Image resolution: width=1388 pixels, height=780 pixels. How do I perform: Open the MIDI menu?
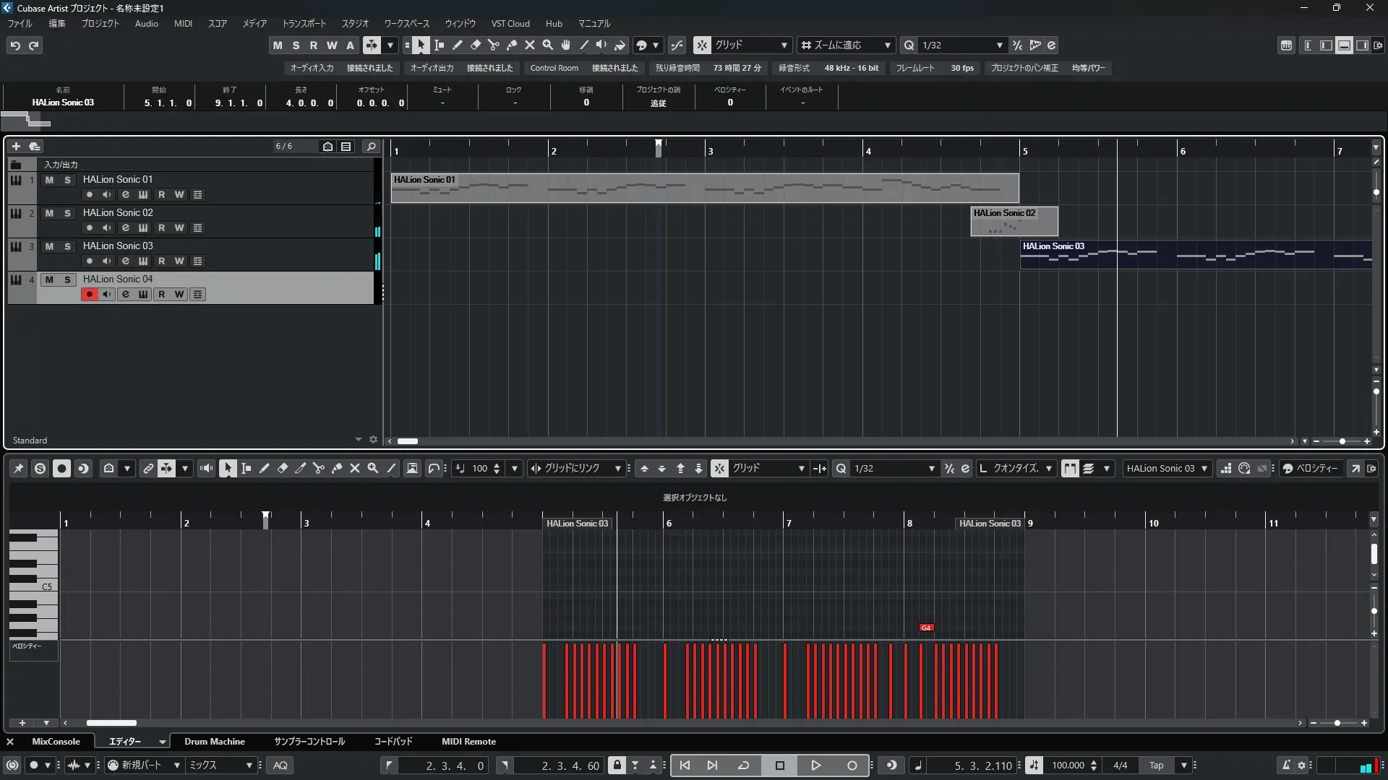click(x=183, y=24)
